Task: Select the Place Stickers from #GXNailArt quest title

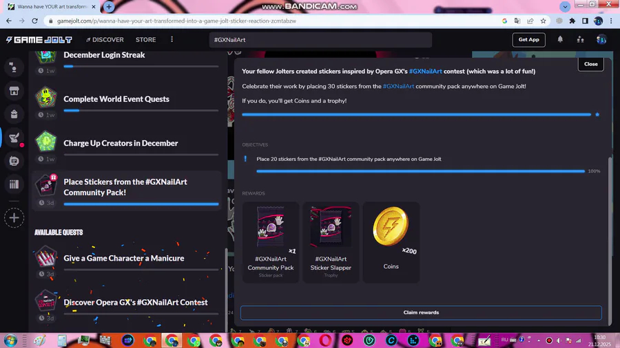Action: pyautogui.click(x=125, y=187)
